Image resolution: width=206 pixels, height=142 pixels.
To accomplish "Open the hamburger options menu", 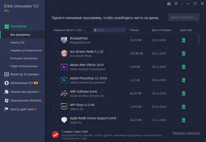I will coord(176,4).
